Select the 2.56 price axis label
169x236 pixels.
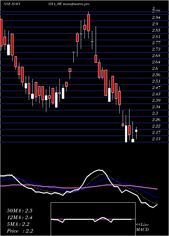pos(156,75)
